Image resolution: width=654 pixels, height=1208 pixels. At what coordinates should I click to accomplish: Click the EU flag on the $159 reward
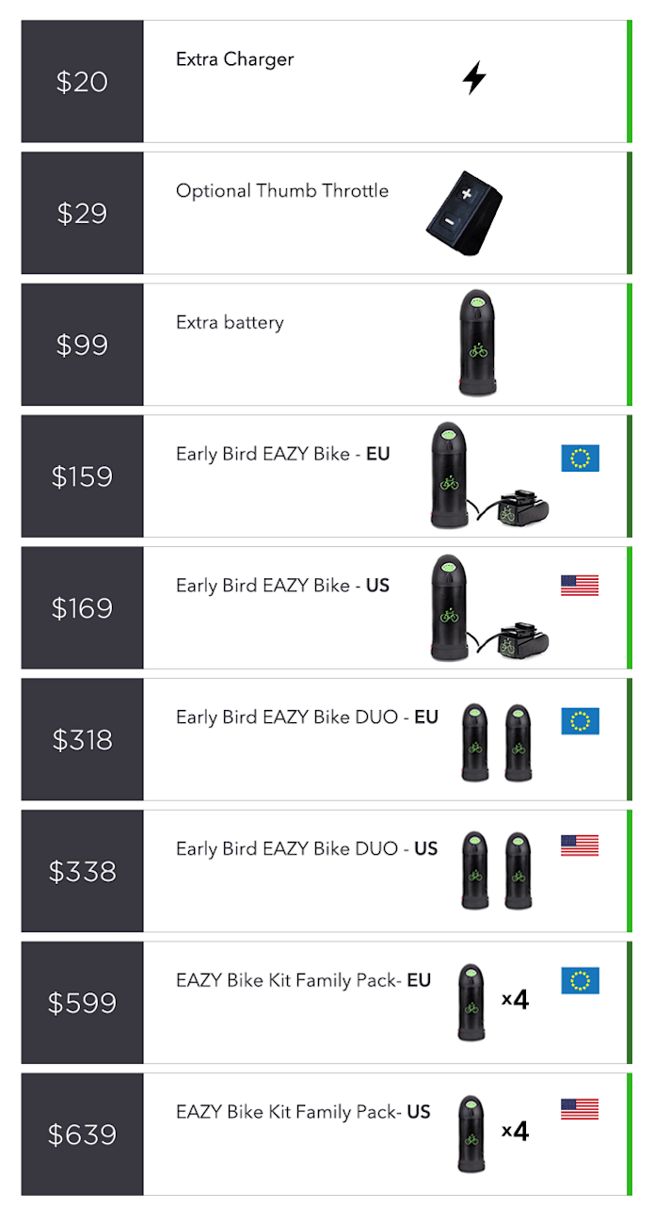click(x=580, y=458)
